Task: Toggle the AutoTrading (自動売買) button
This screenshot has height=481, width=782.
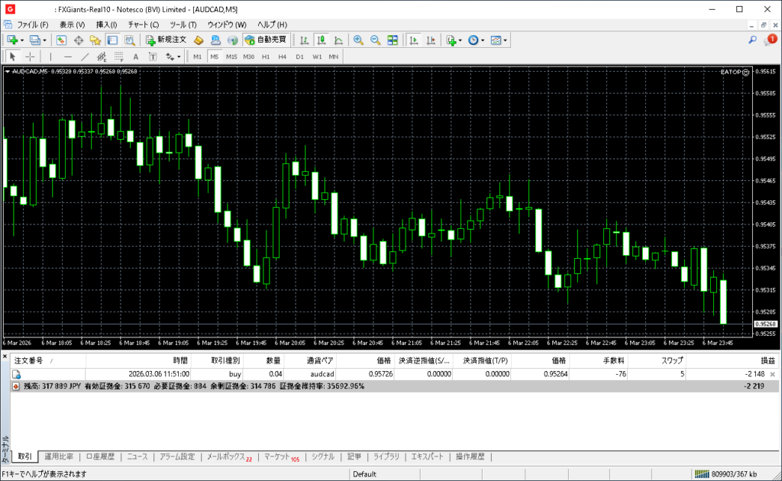Action: point(266,40)
